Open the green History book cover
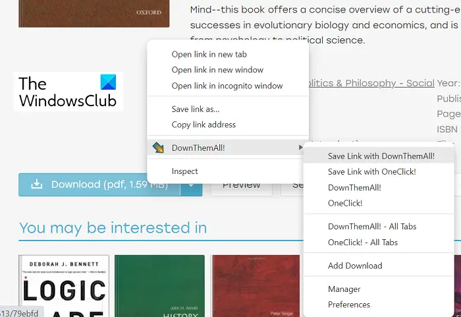Screen dimensions: 461x317 pos(159,286)
